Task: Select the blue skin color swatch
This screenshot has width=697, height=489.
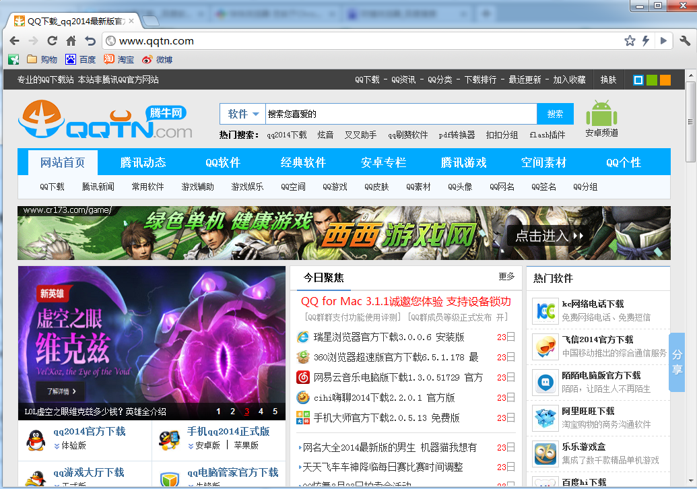Action: (638, 80)
